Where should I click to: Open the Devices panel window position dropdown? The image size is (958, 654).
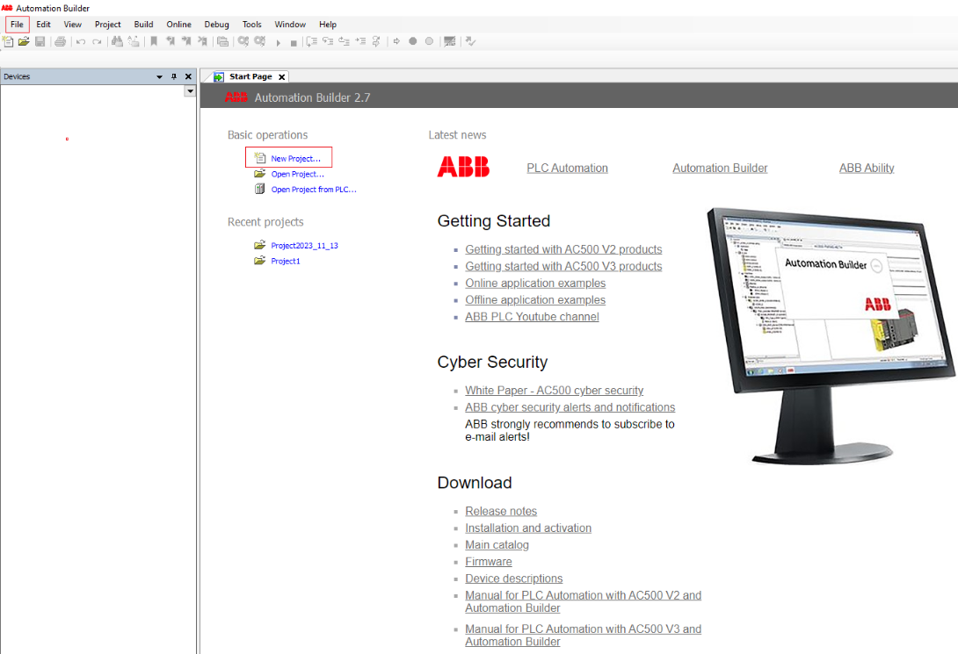click(159, 77)
